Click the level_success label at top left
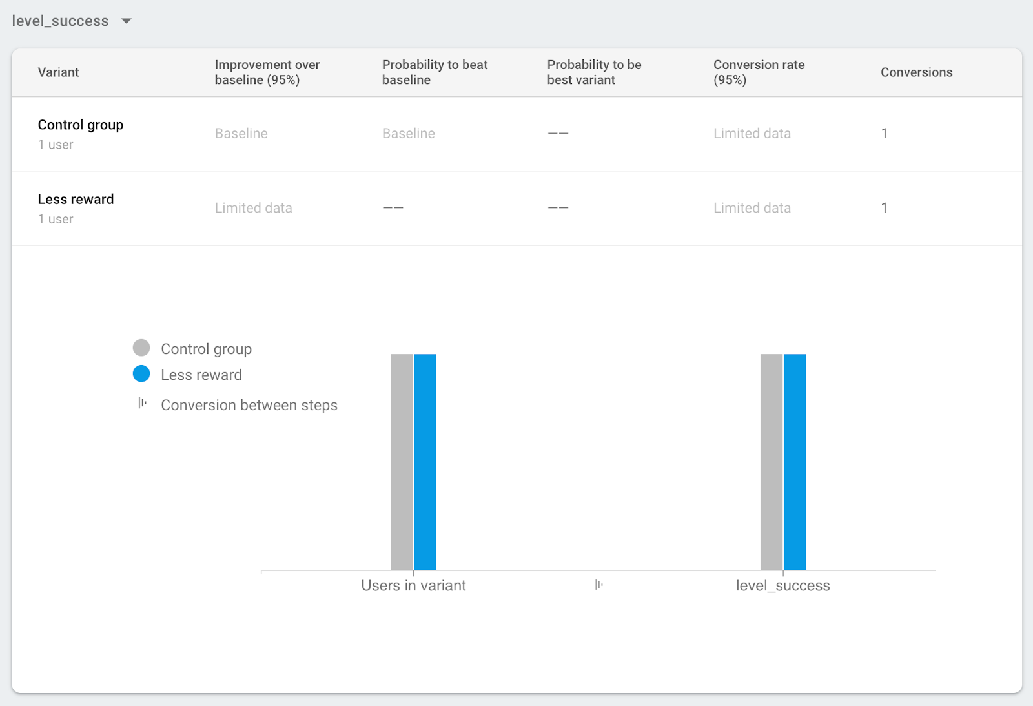Viewport: 1033px width, 706px height. point(60,21)
